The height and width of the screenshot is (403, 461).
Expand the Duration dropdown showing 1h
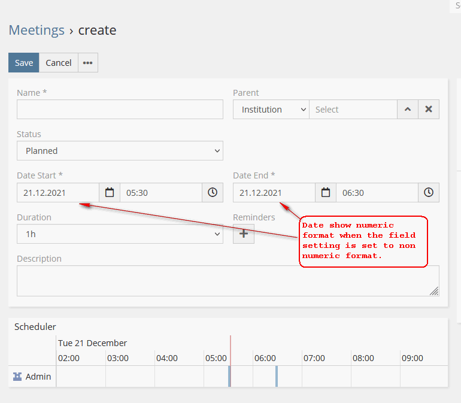click(x=120, y=234)
